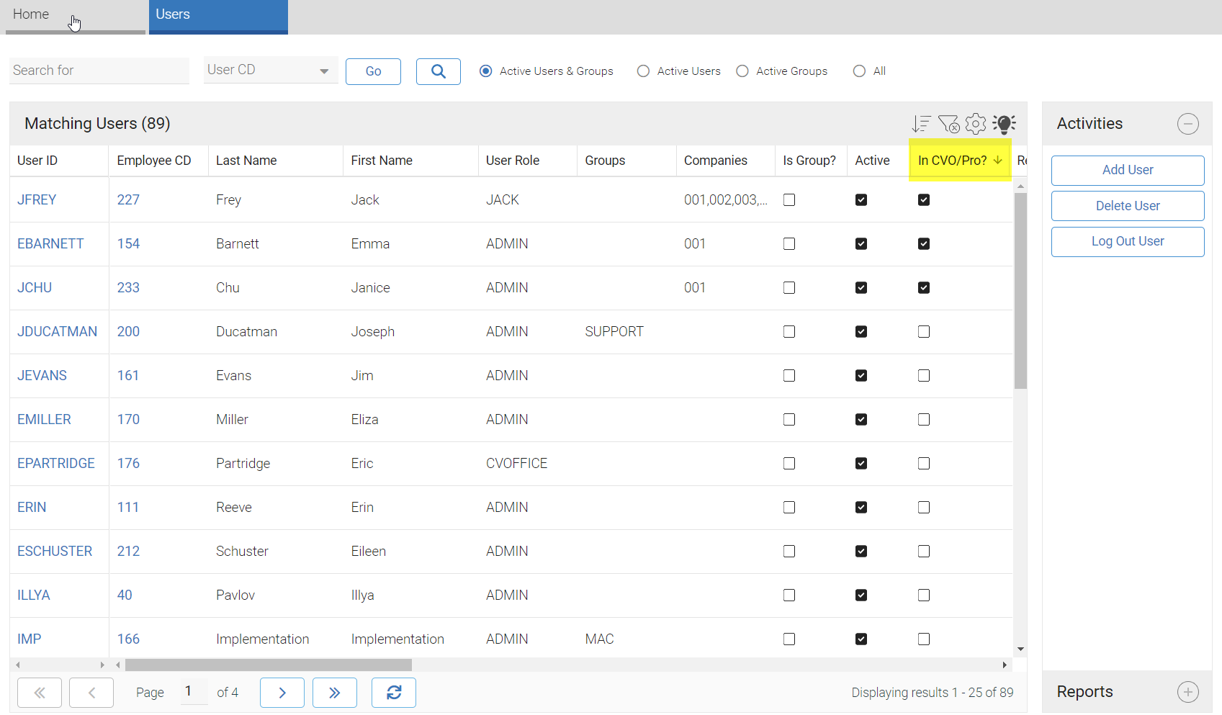
Task: Sort by Groups column header
Action: coord(626,161)
